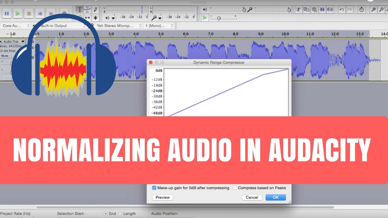
Task: Click the Skip to Start button
Action: coord(40,13)
